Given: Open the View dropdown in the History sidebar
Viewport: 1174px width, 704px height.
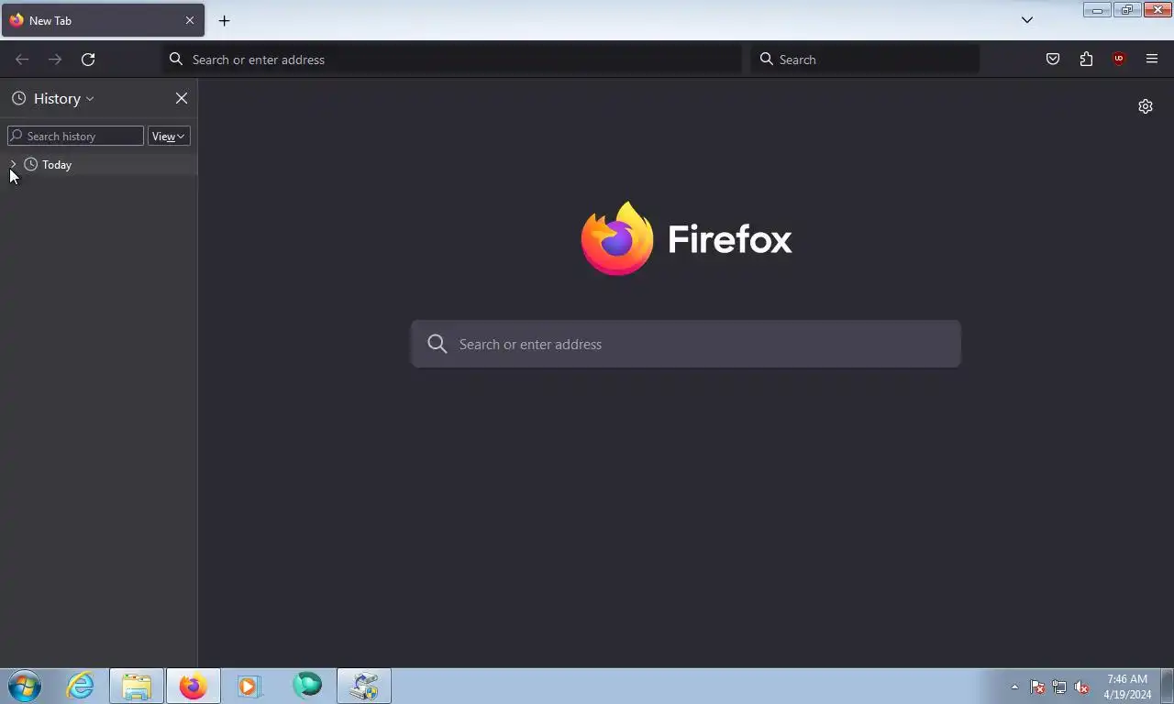Looking at the screenshot, I should 169,137.
